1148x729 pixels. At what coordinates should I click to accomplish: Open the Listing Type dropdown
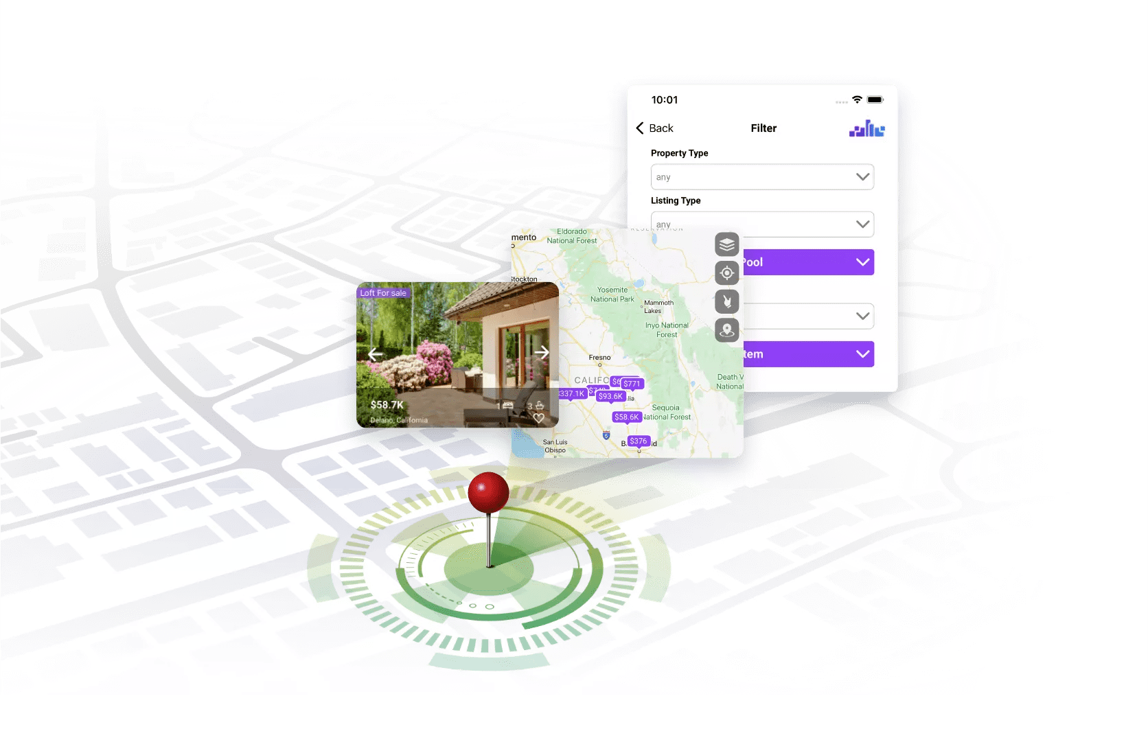[762, 224]
